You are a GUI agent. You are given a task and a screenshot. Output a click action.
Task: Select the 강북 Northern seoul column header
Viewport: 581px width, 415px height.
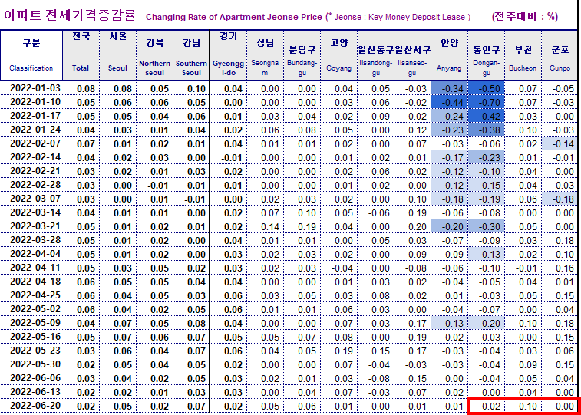point(154,55)
